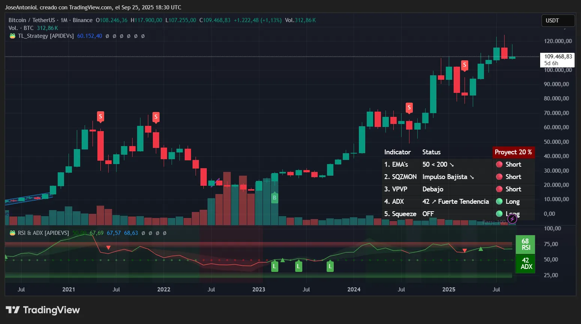Click the frog icon beside RSI & ADX indicator
The width and height of the screenshot is (581, 324).
(12, 233)
